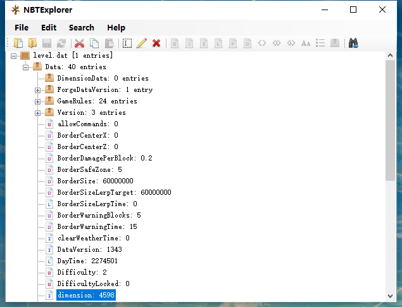Select the DayTime: 2274501 entry
402x307 pixels.
click(87, 261)
